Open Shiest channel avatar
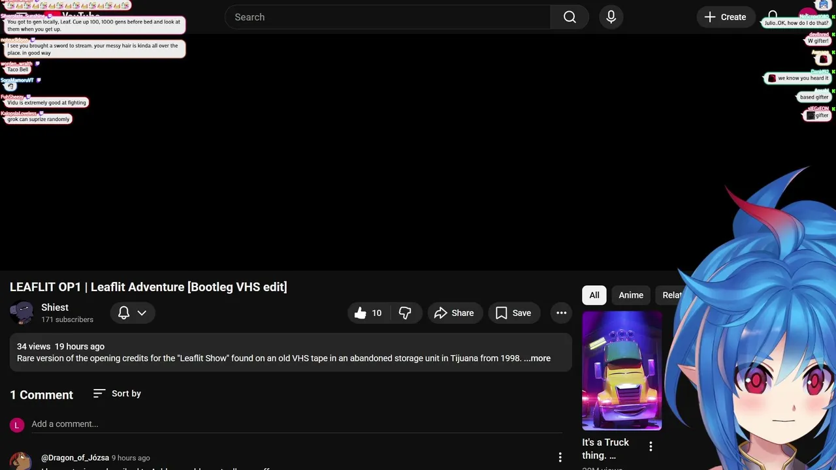Image resolution: width=836 pixels, height=470 pixels. click(22, 313)
